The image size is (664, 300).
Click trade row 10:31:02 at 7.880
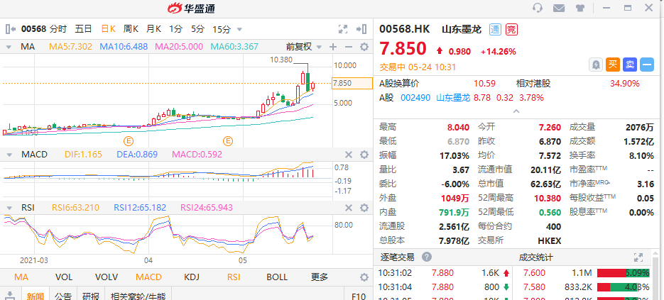(x=443, y=273)
